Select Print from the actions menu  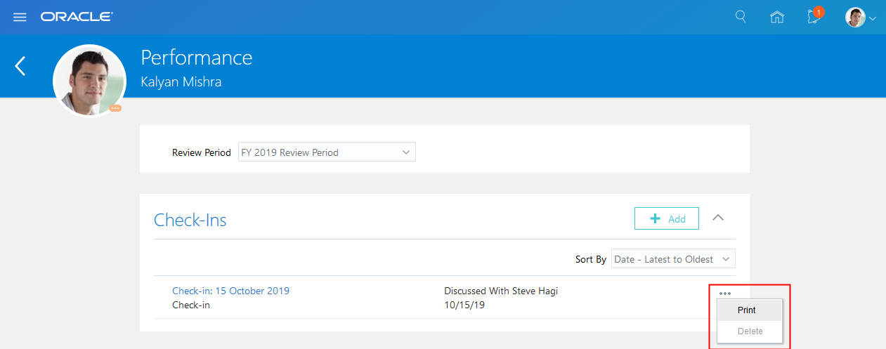(747, 310)
